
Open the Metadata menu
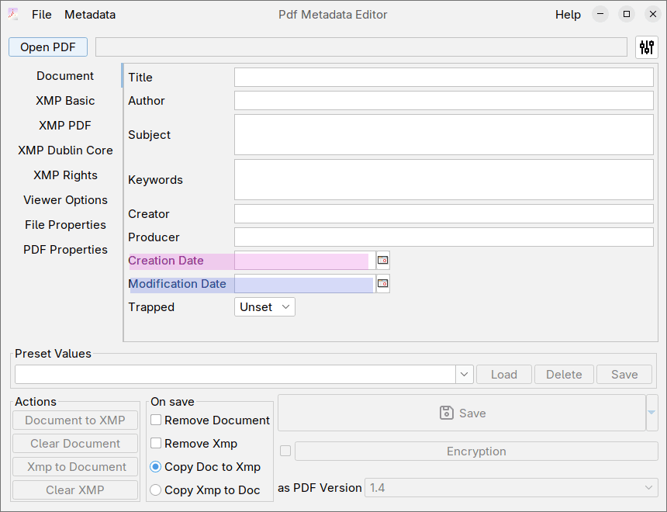click(90, 14)
